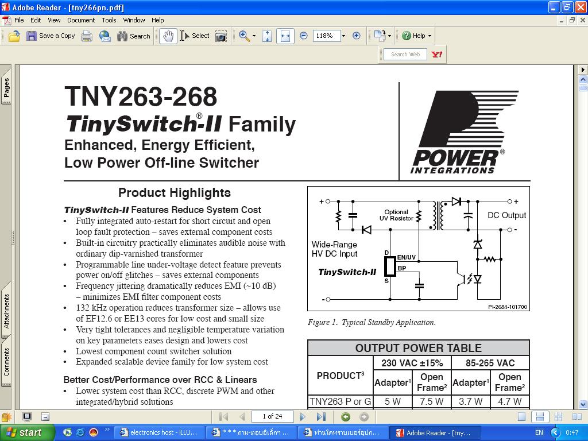Click the 118% zoom percentage field
The width and height of the screenshot is (588, 441).
327,36
